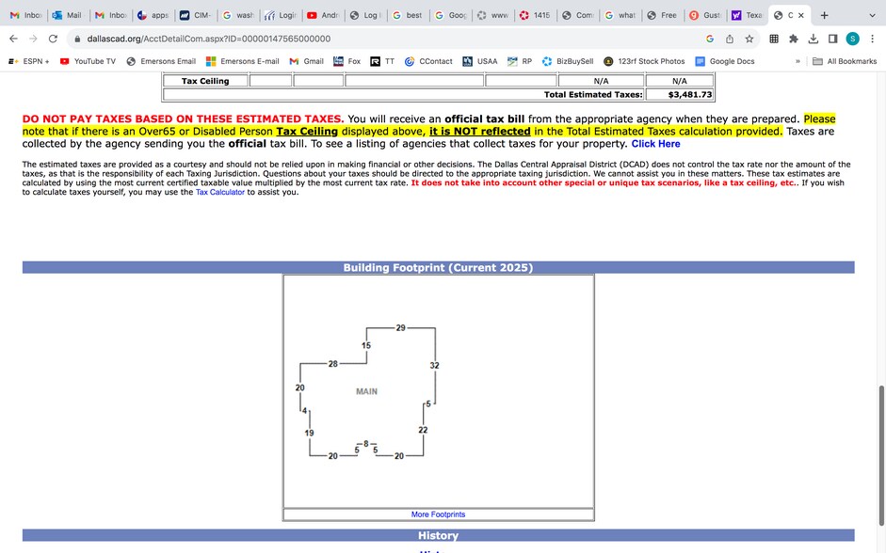The height and width of the screenshot is (553, 886).
Task: Click the underlined Tax Ceiling text
Action: pyautogui.click(x=307, y=132)
